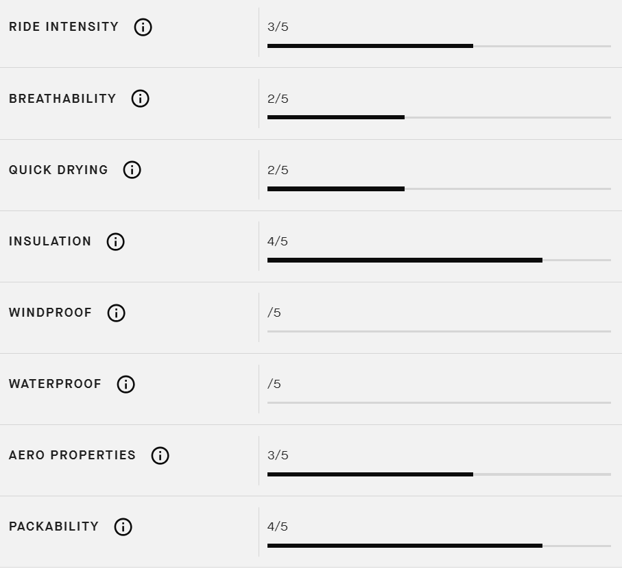Show the Insulation info tooltip icon
This screenshot has width=622, height=569.
click(115, 241)
